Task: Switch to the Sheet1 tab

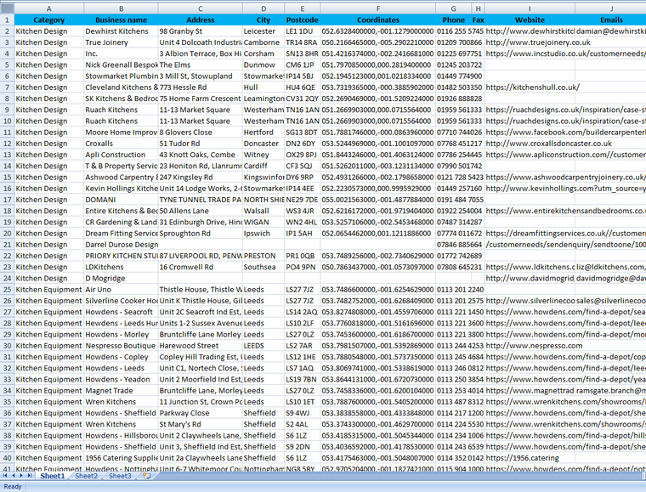Action: point(53,476)
